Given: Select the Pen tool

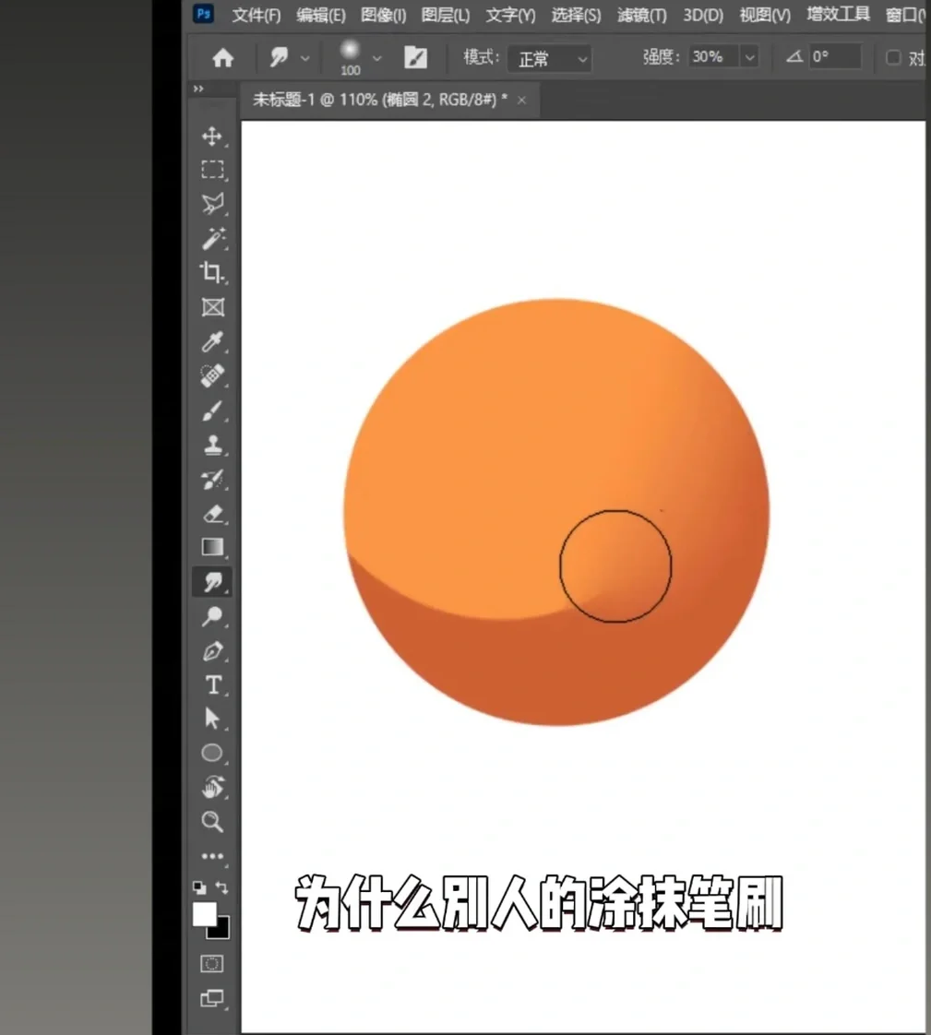Looking at the screenshot, I should click(213, 651).
